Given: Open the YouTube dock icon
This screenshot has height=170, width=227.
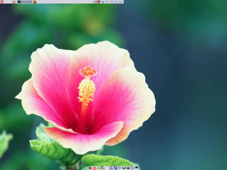Looking at the screenshot, I should [x=95, y=168].
